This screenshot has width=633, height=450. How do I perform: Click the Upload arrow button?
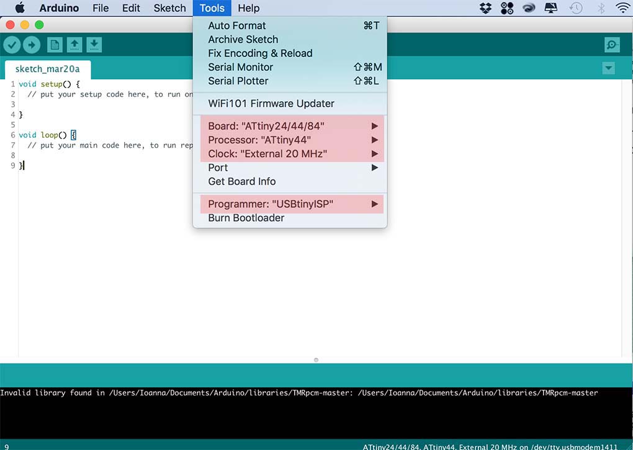[x=32, y=45]
